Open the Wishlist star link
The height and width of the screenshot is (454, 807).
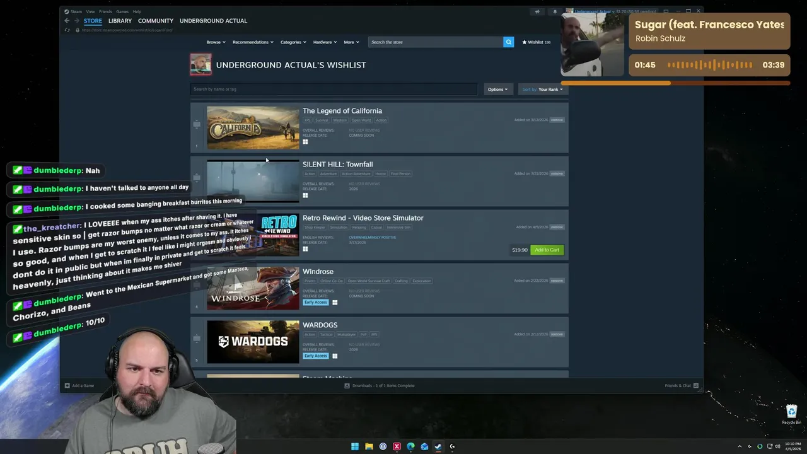coord(537,42)
